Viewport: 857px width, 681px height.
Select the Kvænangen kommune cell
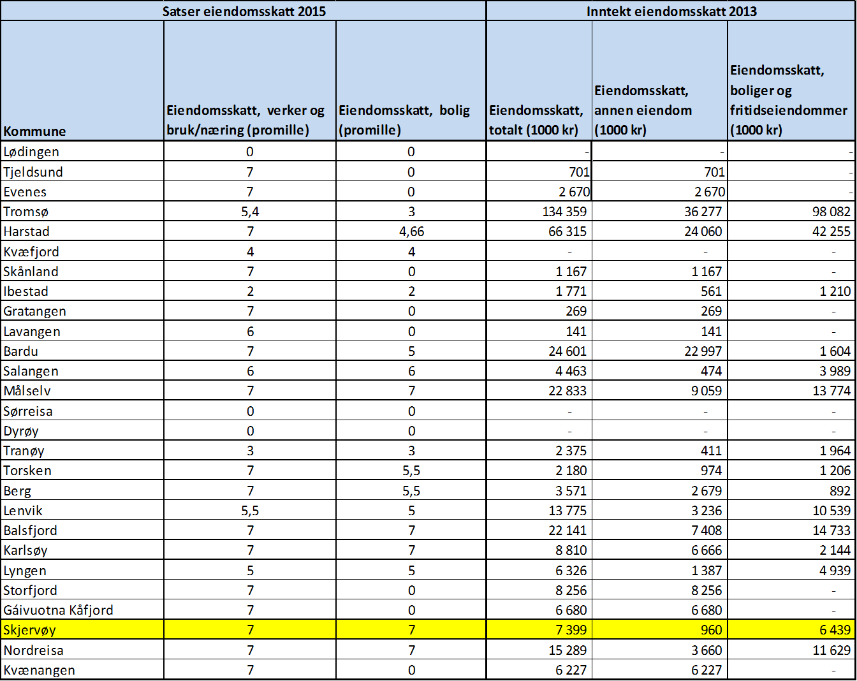82,670
